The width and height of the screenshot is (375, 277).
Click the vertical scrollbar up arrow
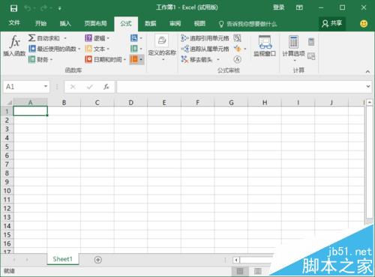(370, 102)
